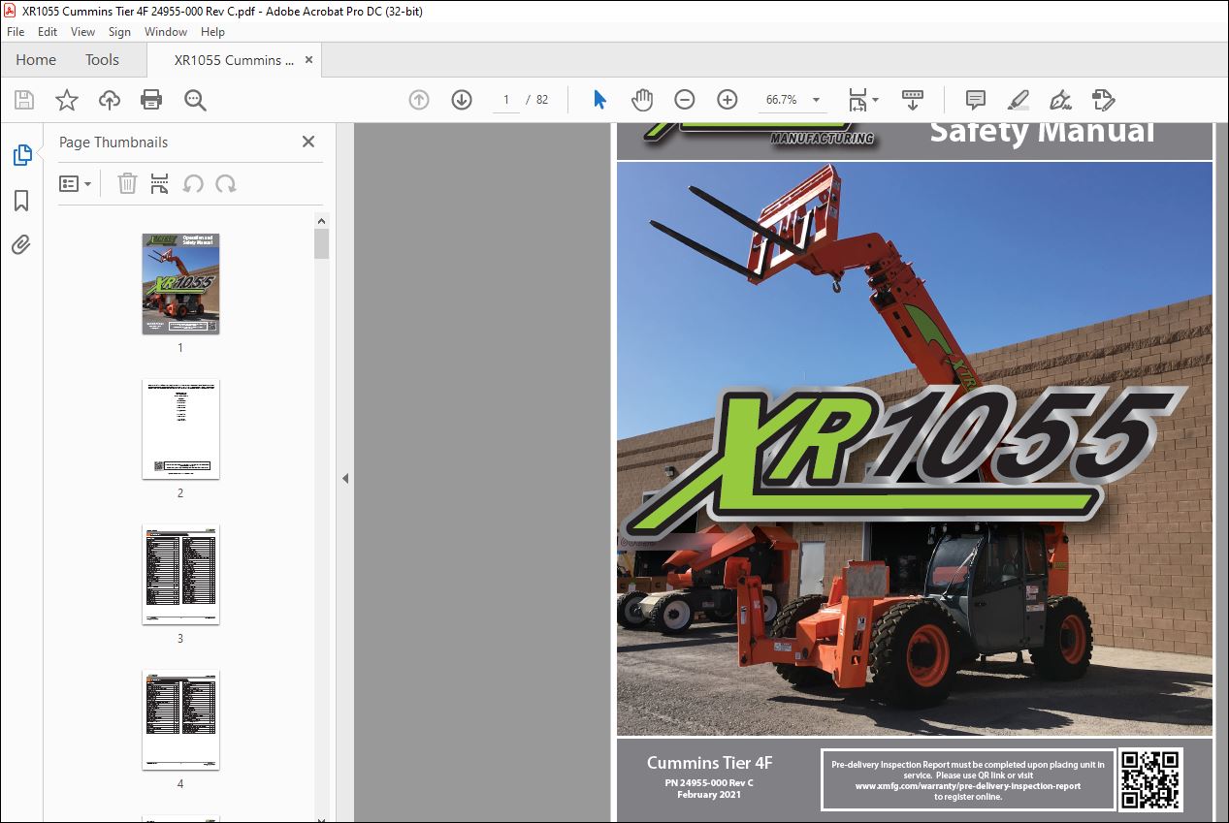
Task: Select the XR1055 Cummins document tab
Action: pos(234,60)
